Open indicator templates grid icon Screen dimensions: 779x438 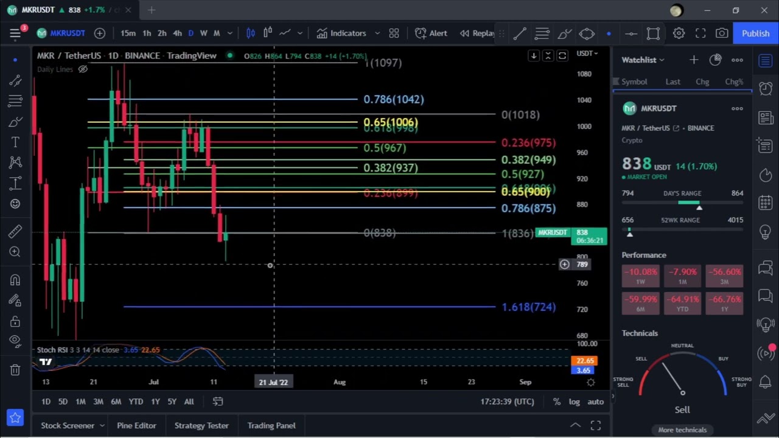pyautogui.click(x=394, y=33)
